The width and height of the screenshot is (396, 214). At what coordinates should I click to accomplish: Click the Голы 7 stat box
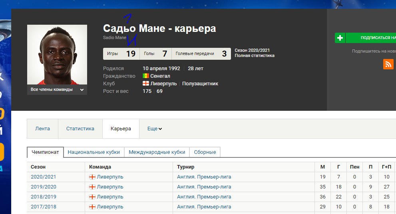[x=155, y=54]
